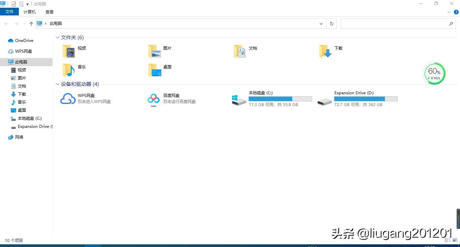Screen dimensions: 460x247
Task: Open the customize quick access toolbar dropdown
Action: pyautogui.click(x=27, y=4)
